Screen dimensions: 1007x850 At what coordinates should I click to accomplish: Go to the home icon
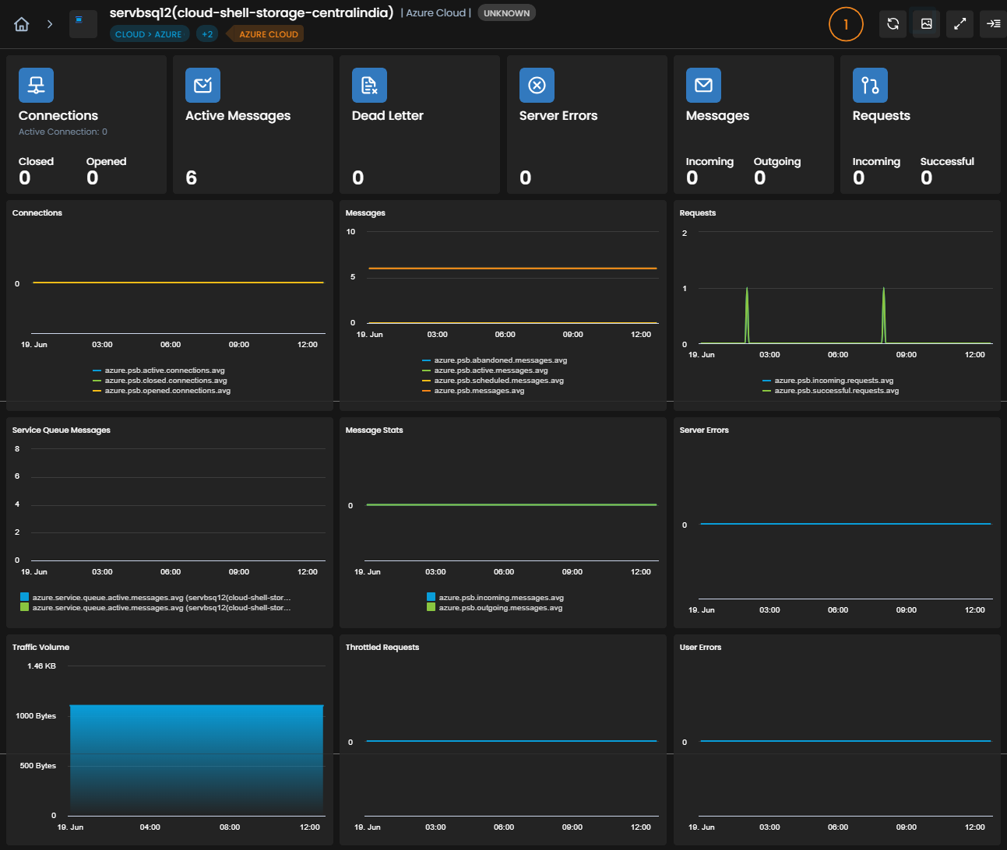point(22,24)
